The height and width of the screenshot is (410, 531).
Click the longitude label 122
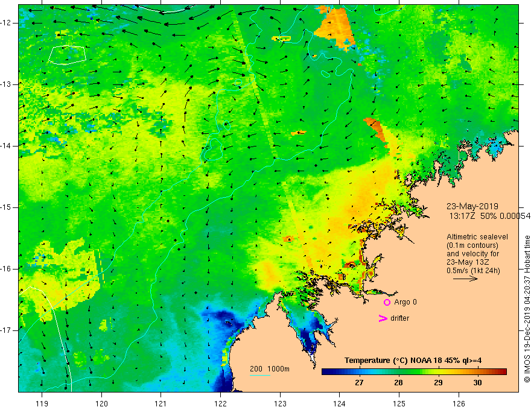click(x=220, y=403)
